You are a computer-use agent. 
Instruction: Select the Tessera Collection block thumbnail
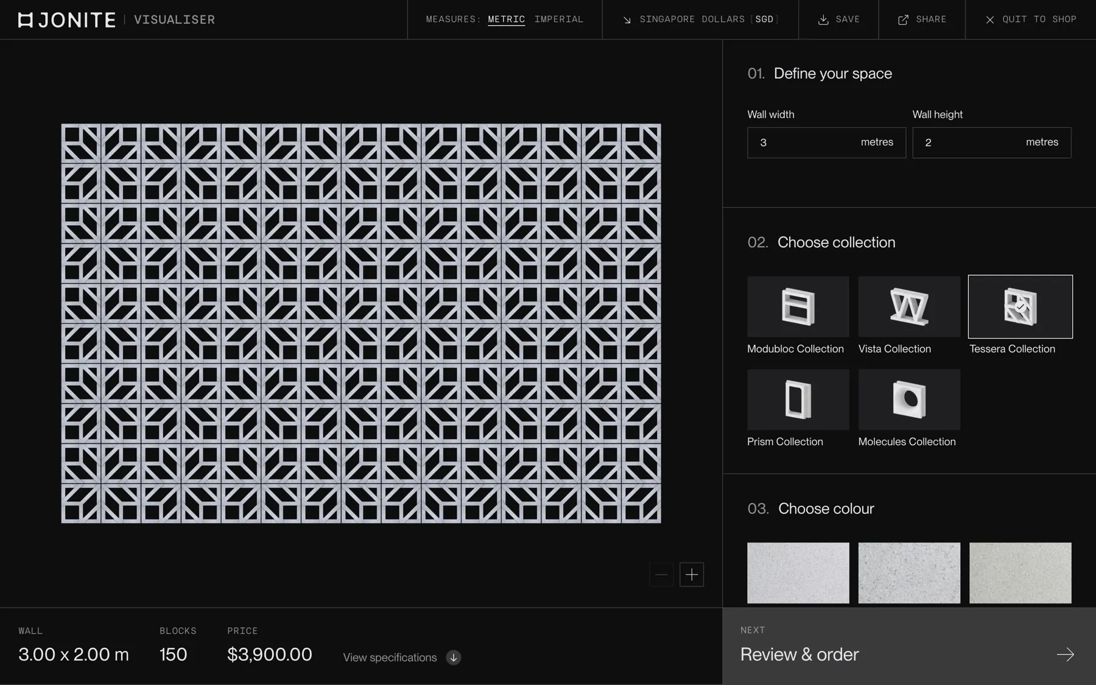1020,307
